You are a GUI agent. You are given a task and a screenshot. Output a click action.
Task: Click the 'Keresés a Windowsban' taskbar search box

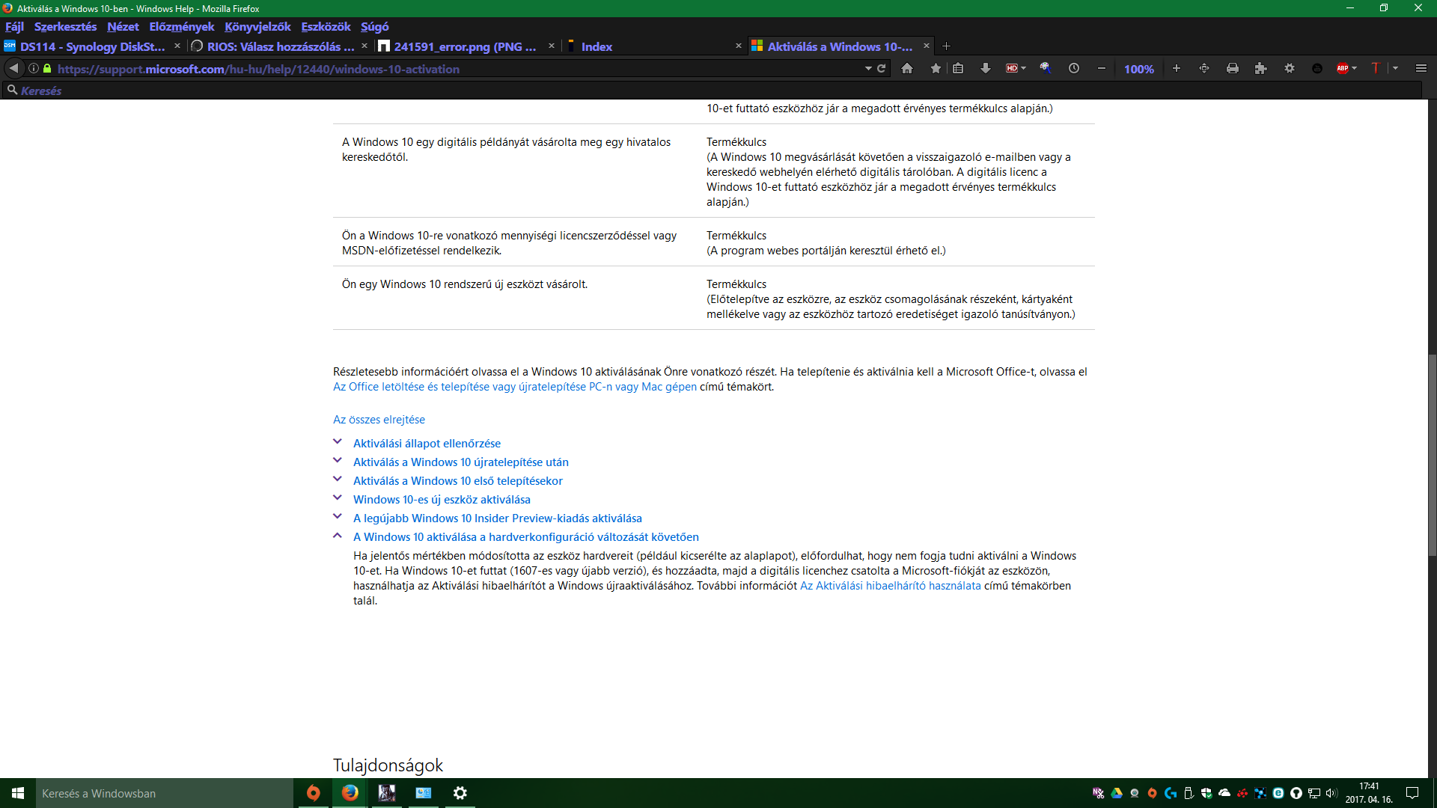tap(165, 793)
